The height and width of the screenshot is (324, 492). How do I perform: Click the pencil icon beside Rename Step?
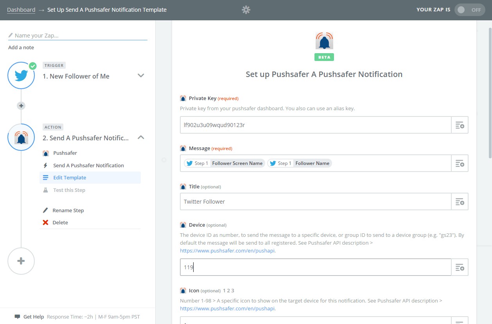coord(45,210)
